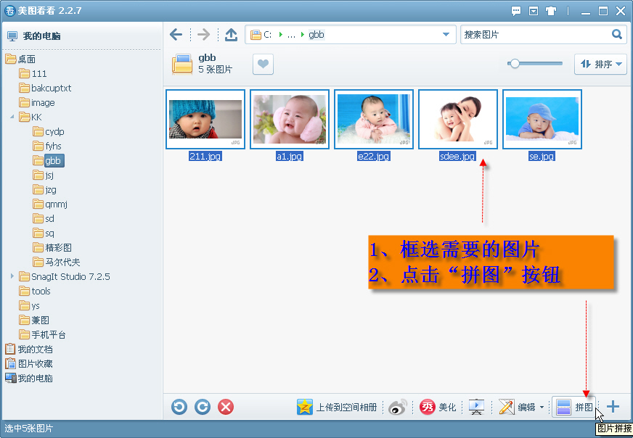Select the a1.jpg thumbnail
633x438 pixels.
point(290,120)
